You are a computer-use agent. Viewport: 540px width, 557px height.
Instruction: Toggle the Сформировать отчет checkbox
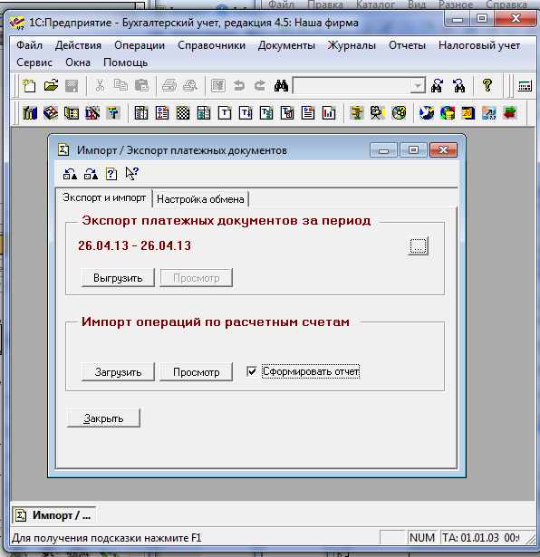252,371
